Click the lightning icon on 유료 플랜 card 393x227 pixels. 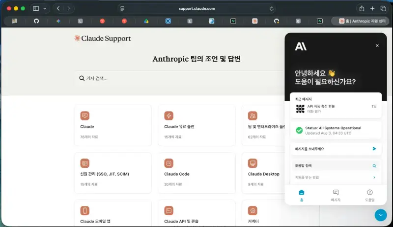coord(168,115)
